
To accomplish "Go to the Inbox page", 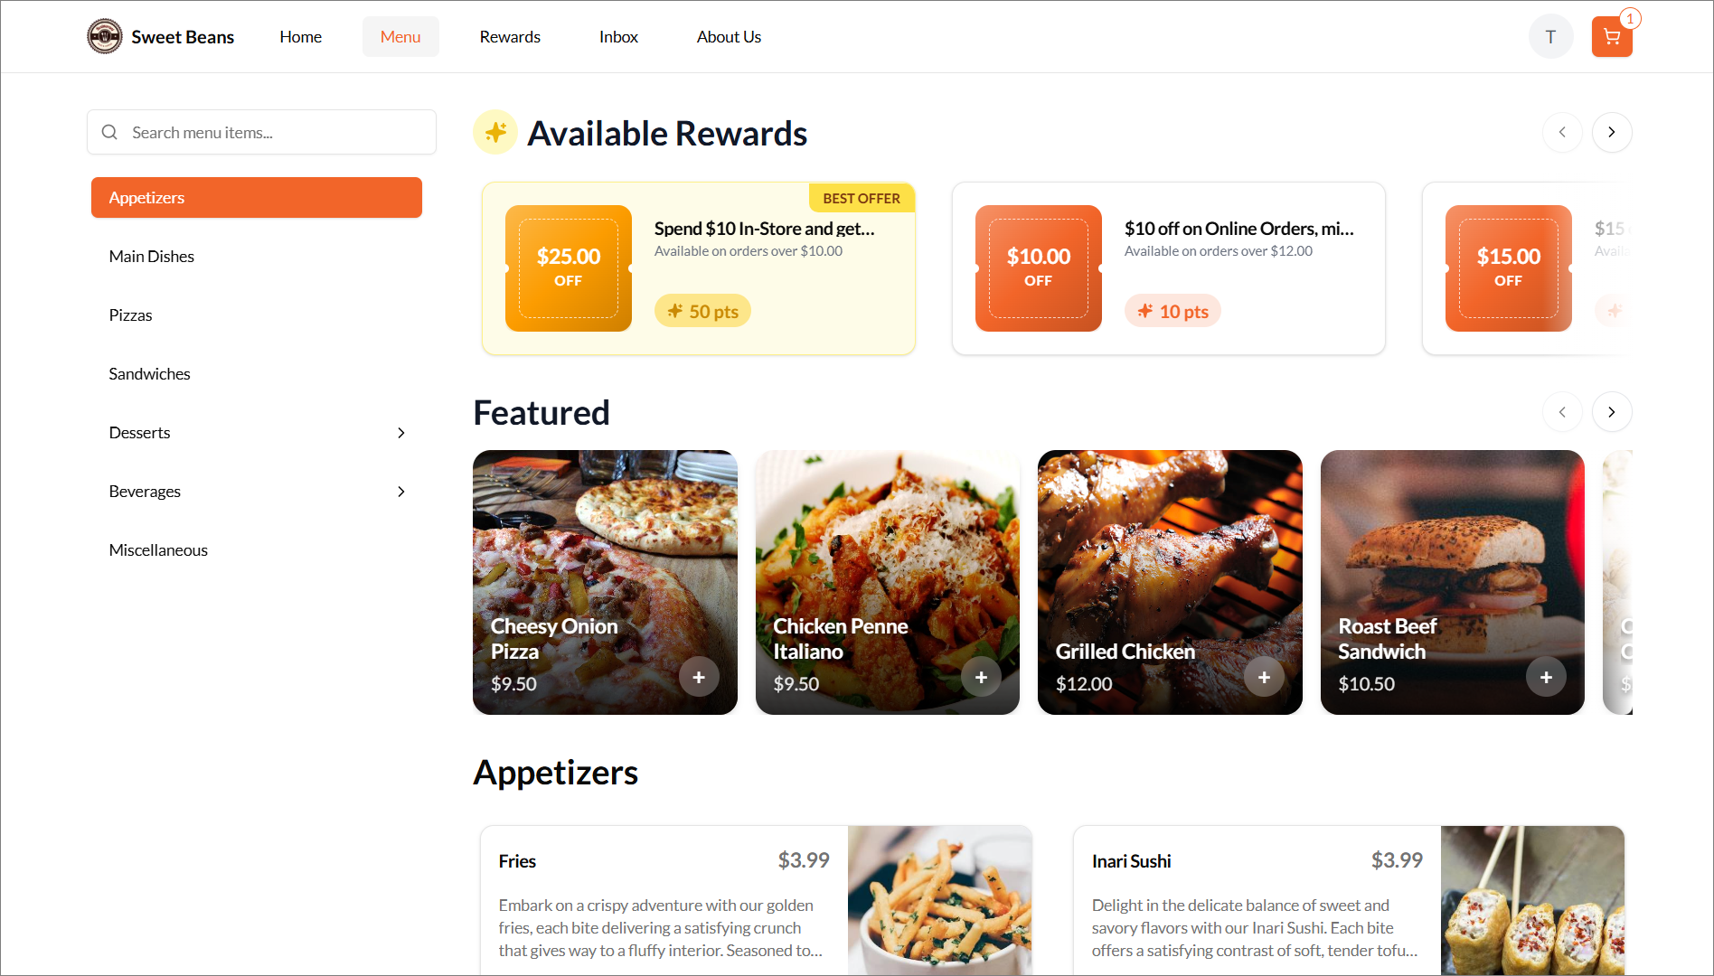I will point(618,37).
